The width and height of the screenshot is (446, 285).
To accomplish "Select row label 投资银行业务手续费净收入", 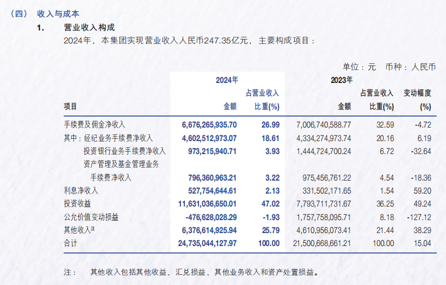I will click(x=125, y=151).
